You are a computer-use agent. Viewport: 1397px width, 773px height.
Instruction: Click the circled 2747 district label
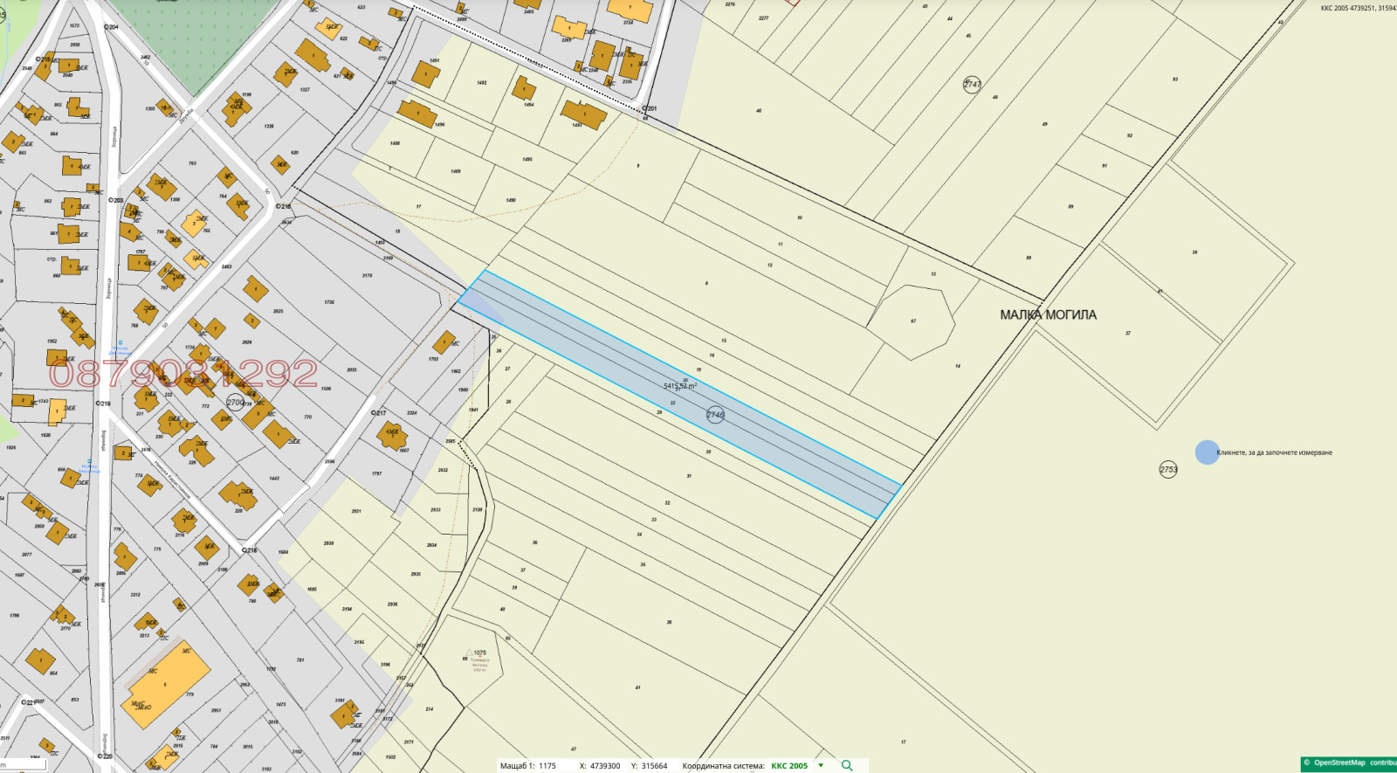click(x=973, y=84)
